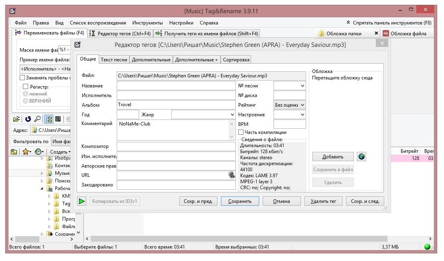Expand the Поиски tree node
The height and width of the screenshot is (261, 444).
[x=42, y=180]
